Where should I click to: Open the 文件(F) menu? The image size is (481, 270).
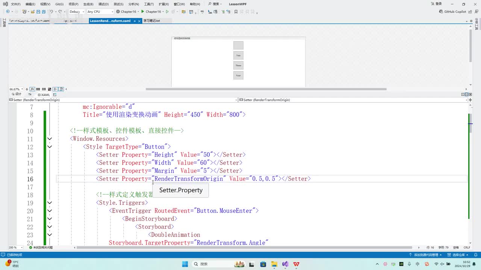point(16,4)
